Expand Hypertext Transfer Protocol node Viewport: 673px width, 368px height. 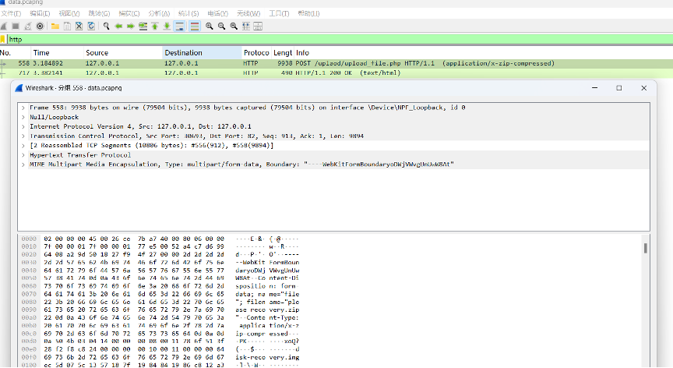pyautogui.click(x=23, y=155)
